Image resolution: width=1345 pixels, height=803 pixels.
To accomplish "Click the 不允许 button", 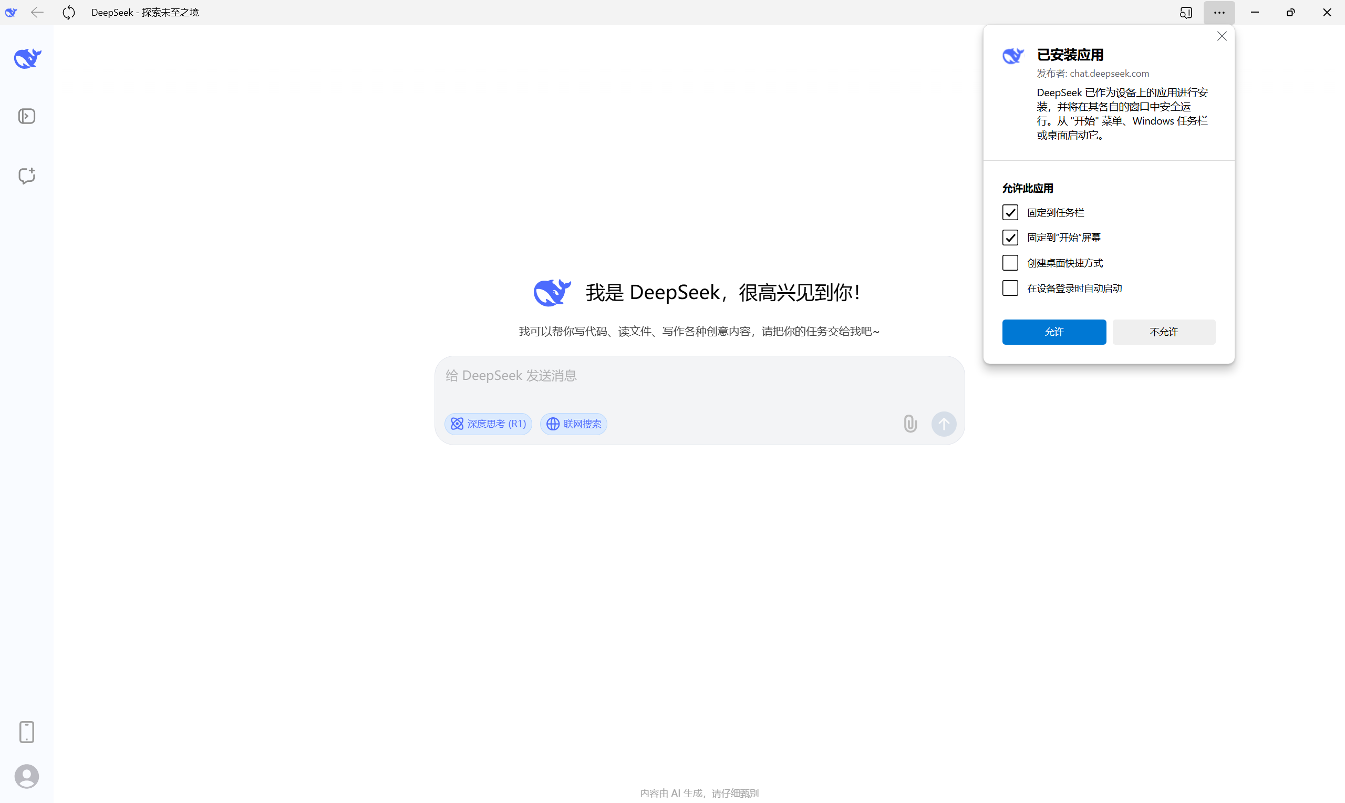I will pyautogui.click(x=1164, y=332).
